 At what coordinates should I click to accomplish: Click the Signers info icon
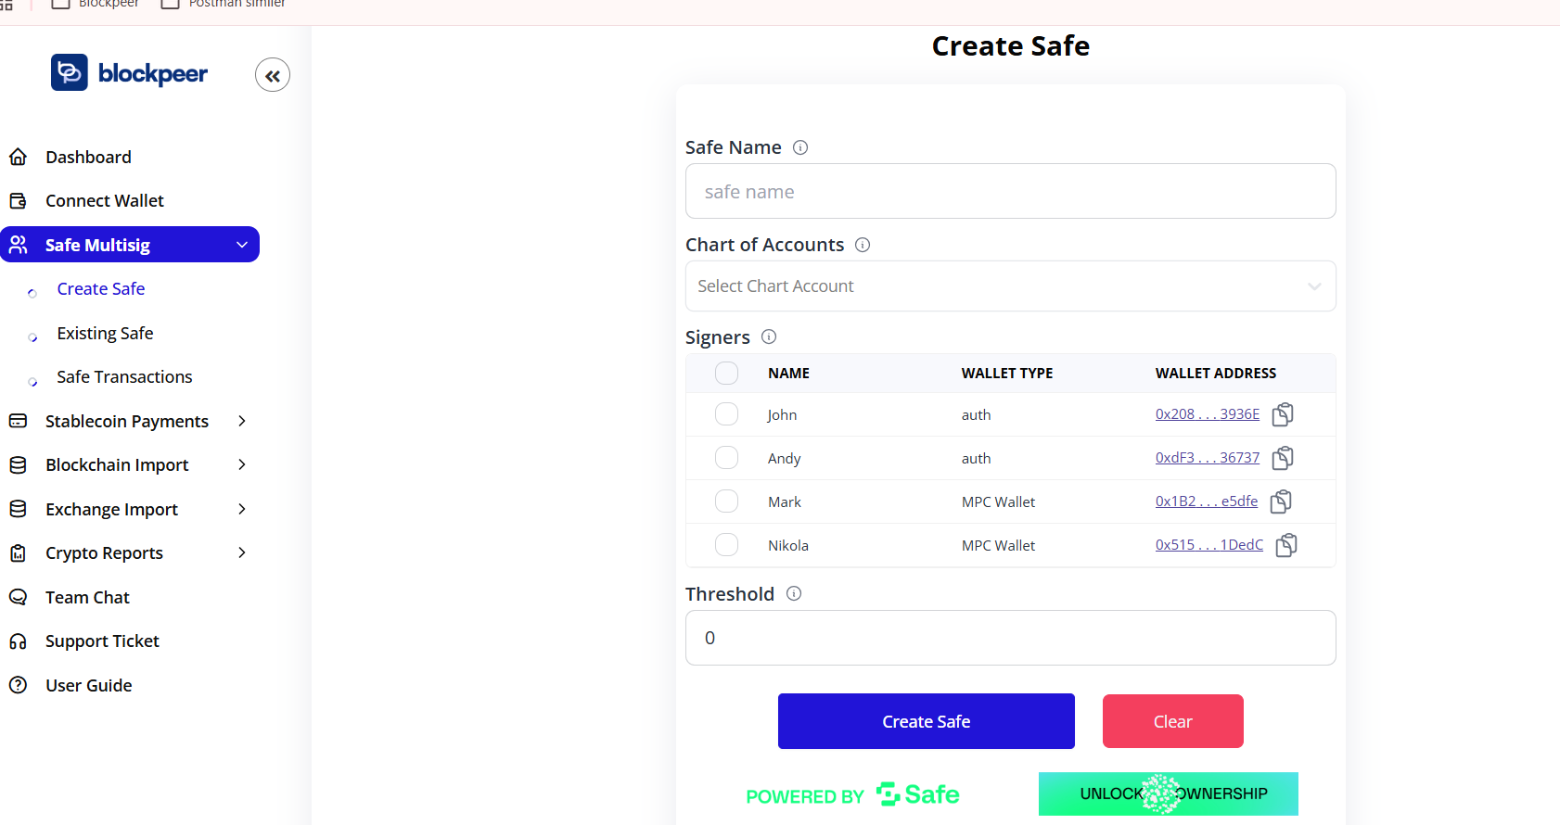(769, 337)
